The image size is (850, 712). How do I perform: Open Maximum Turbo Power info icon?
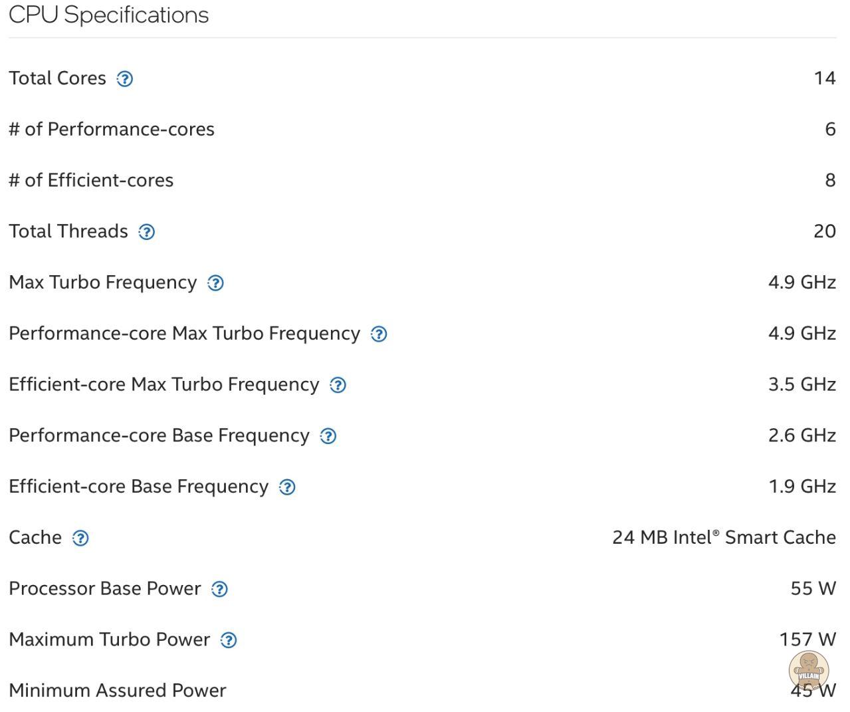(229, 640)
